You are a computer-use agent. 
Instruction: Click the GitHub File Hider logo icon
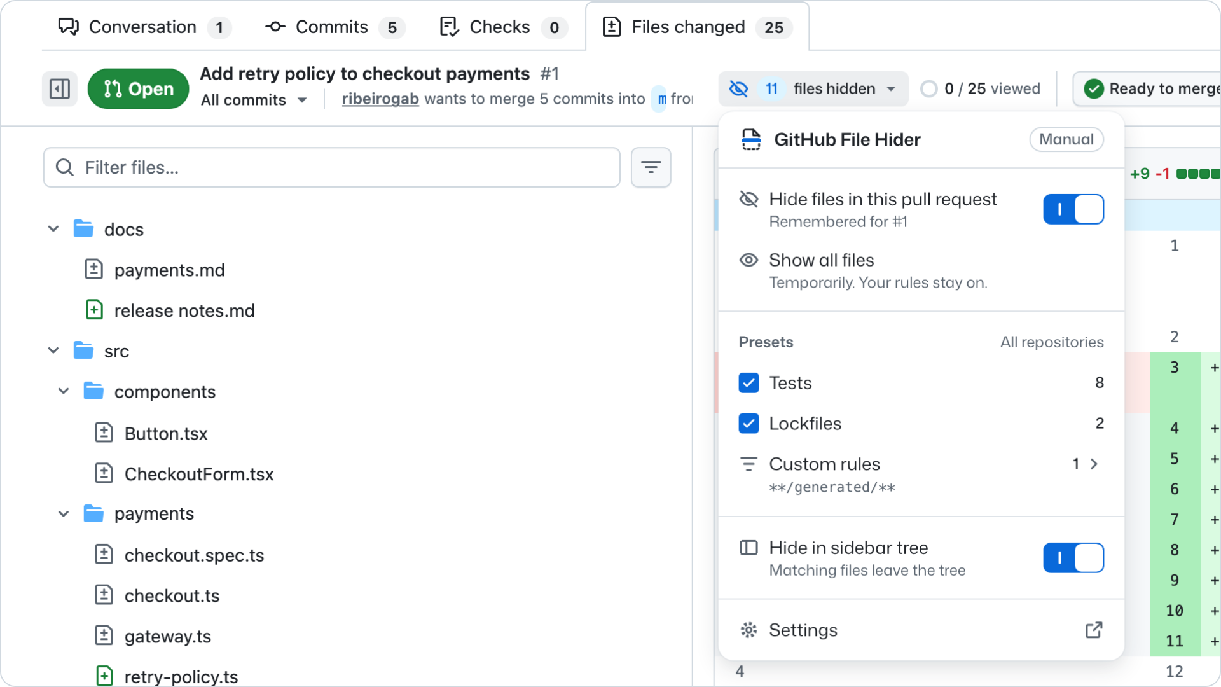click(751, 139)
